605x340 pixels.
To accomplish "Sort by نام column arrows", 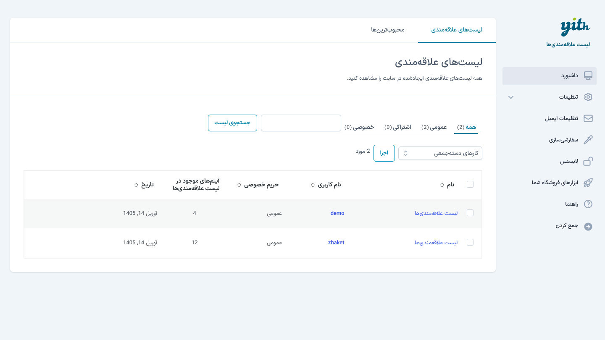I will click(x=442, y=185).
